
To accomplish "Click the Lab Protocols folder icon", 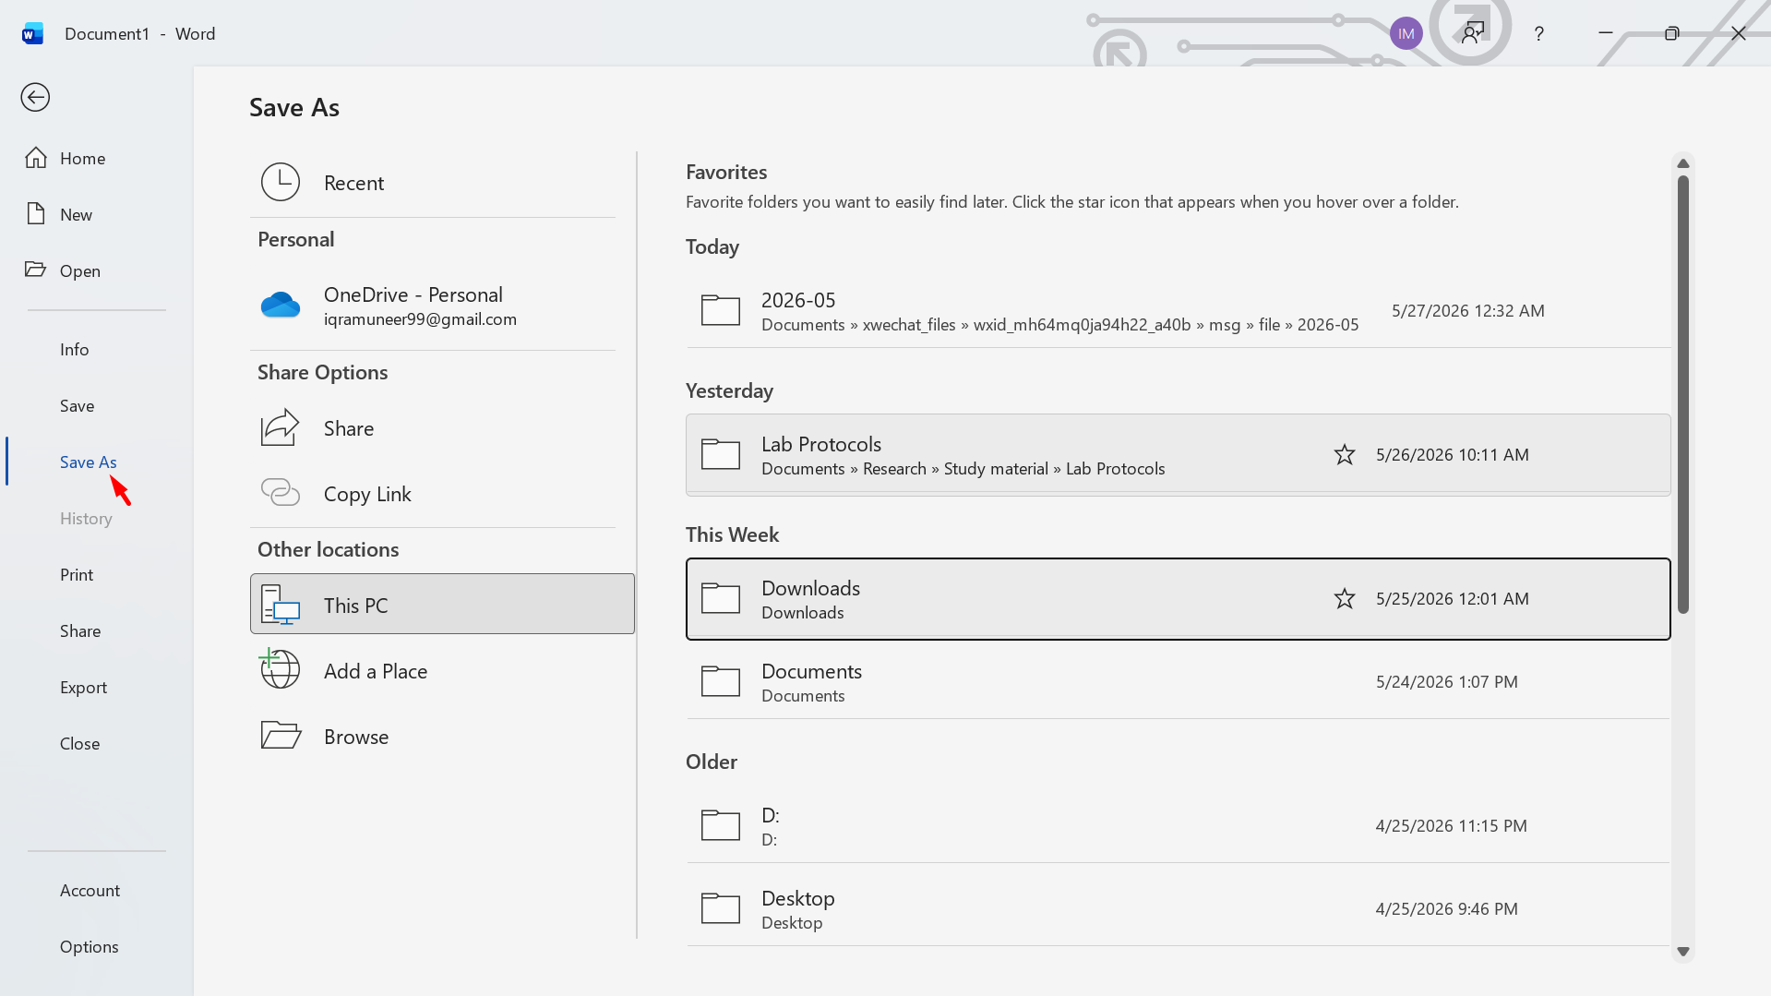I will [721, 454].
